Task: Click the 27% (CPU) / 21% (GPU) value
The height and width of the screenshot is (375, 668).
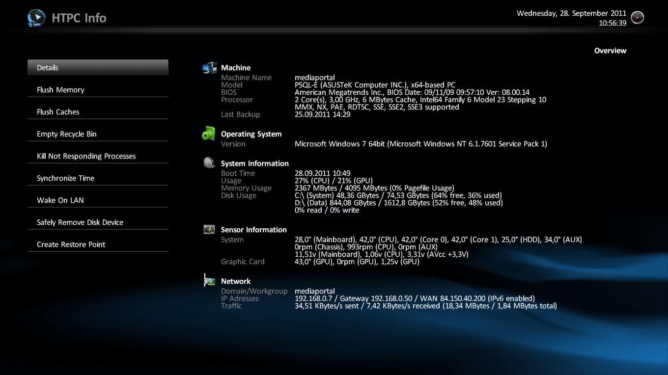Action: click(334, 181)
